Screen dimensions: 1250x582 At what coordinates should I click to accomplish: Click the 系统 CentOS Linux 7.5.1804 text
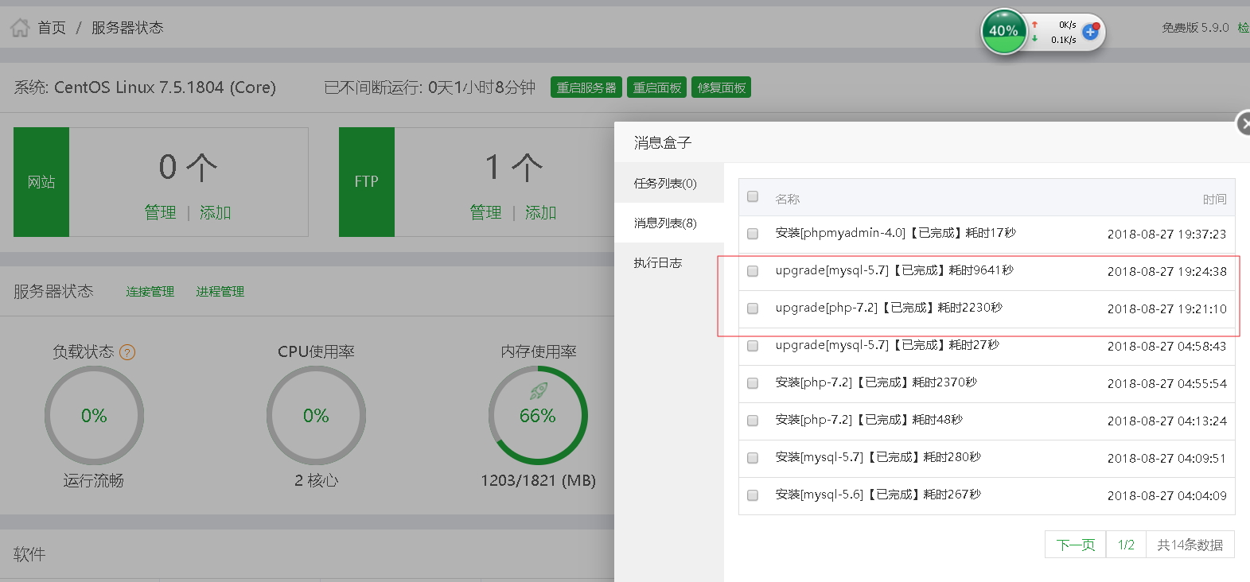coord(145,87)
